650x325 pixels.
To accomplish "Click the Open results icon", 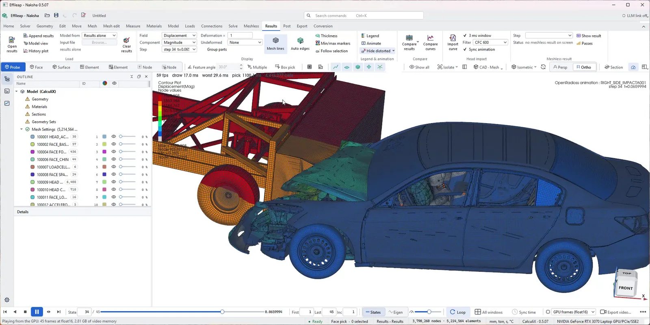I will pyautogui.click(x=12, y=44).
